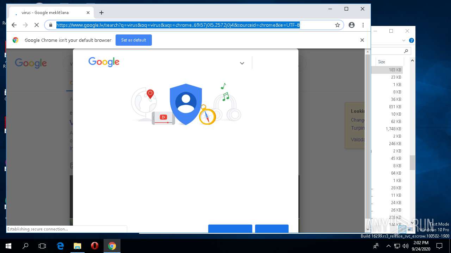451x253 pixels.
Task: Open Task View
Action: pyautogui.click(x=42, y=246)
